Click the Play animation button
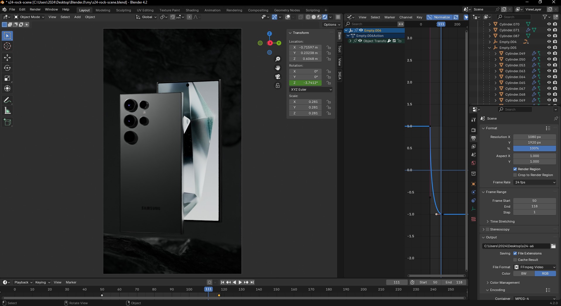The image size is (561, 306). (240, 282)
